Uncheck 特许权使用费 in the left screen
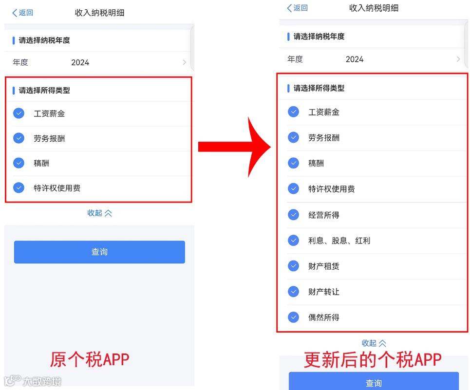 click(19, 188)
